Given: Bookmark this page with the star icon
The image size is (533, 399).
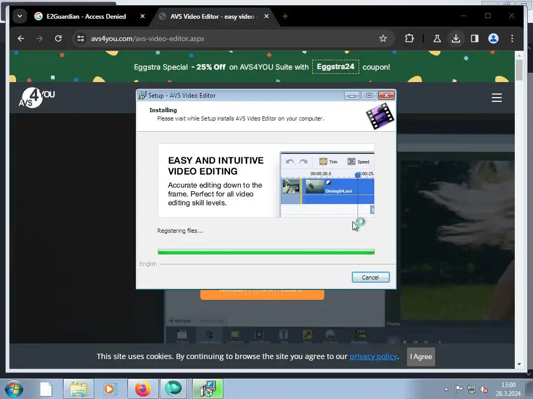Looking at the screenshot, I should click(383, 38).
